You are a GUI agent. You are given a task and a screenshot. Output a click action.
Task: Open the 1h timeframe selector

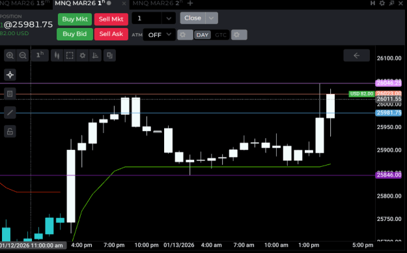(40, 55)
